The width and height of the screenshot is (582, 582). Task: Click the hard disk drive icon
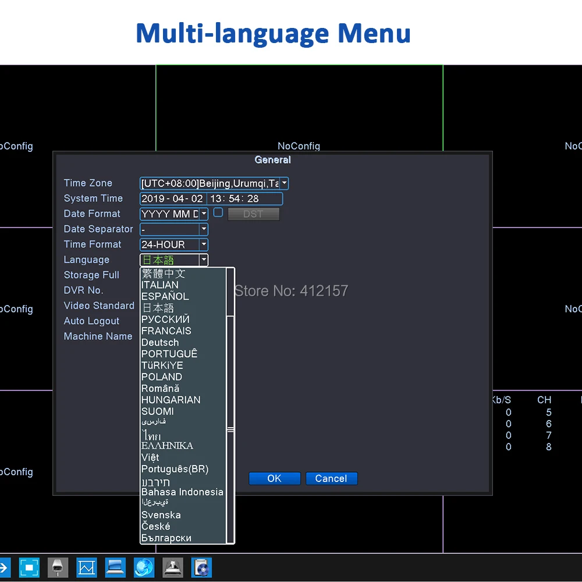(x=173, y=567)
